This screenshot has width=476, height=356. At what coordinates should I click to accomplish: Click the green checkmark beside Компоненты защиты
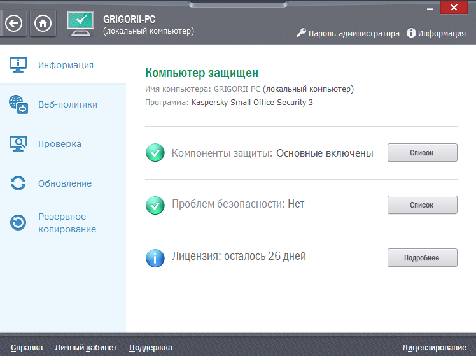pos(155,153)
